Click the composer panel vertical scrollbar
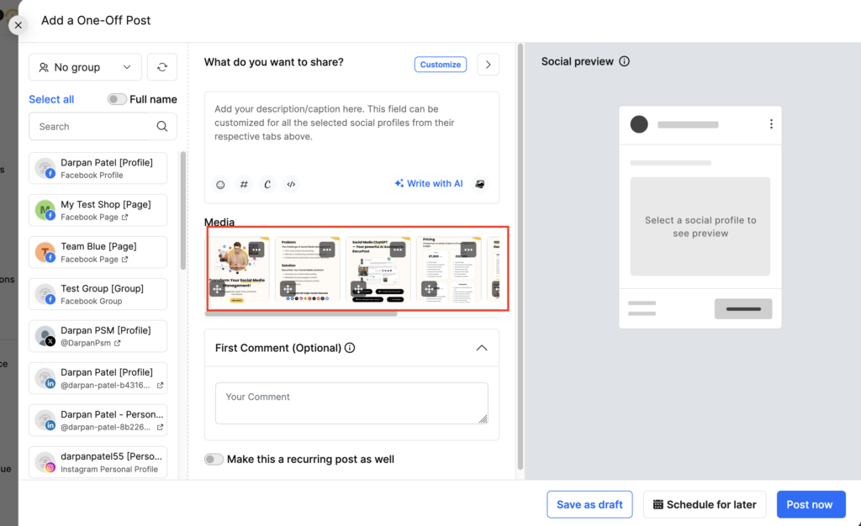Image resolution: width=861 pixels, height=526 pixels. pyautogui.click(x=520, y=256)
